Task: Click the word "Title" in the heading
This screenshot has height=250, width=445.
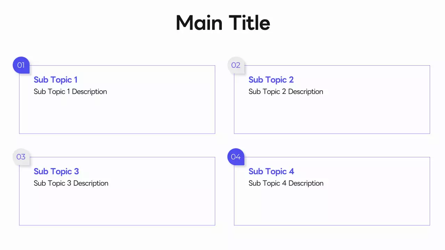Action: [x=249, y=23]
